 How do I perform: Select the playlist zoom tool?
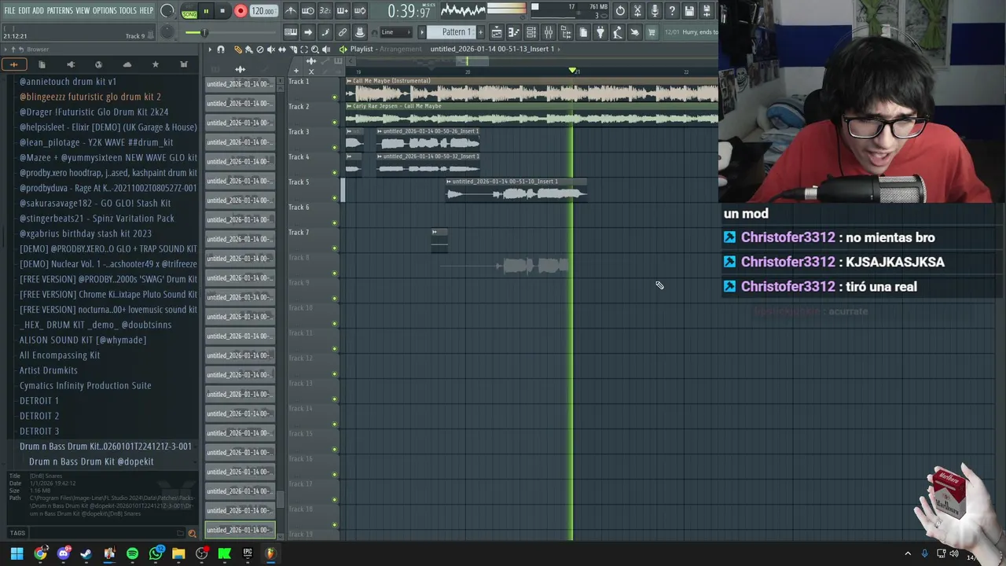(315, 49)
